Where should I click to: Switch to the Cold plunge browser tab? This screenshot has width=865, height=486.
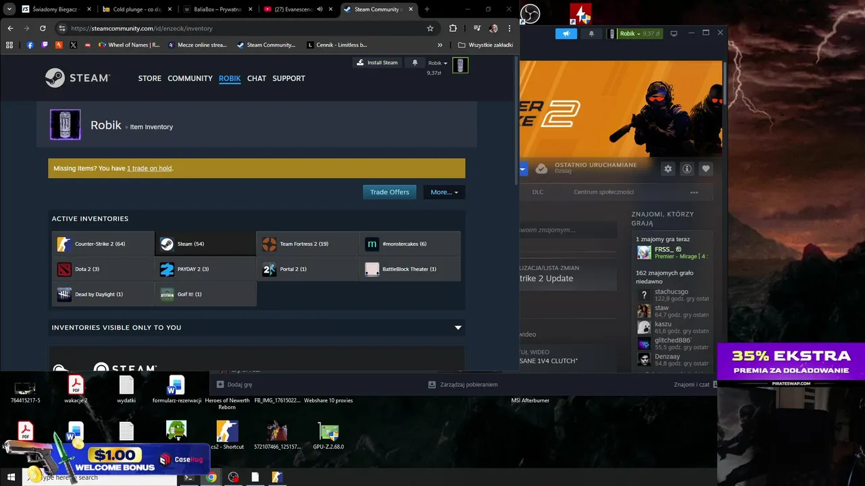click(x=137, y=9)
